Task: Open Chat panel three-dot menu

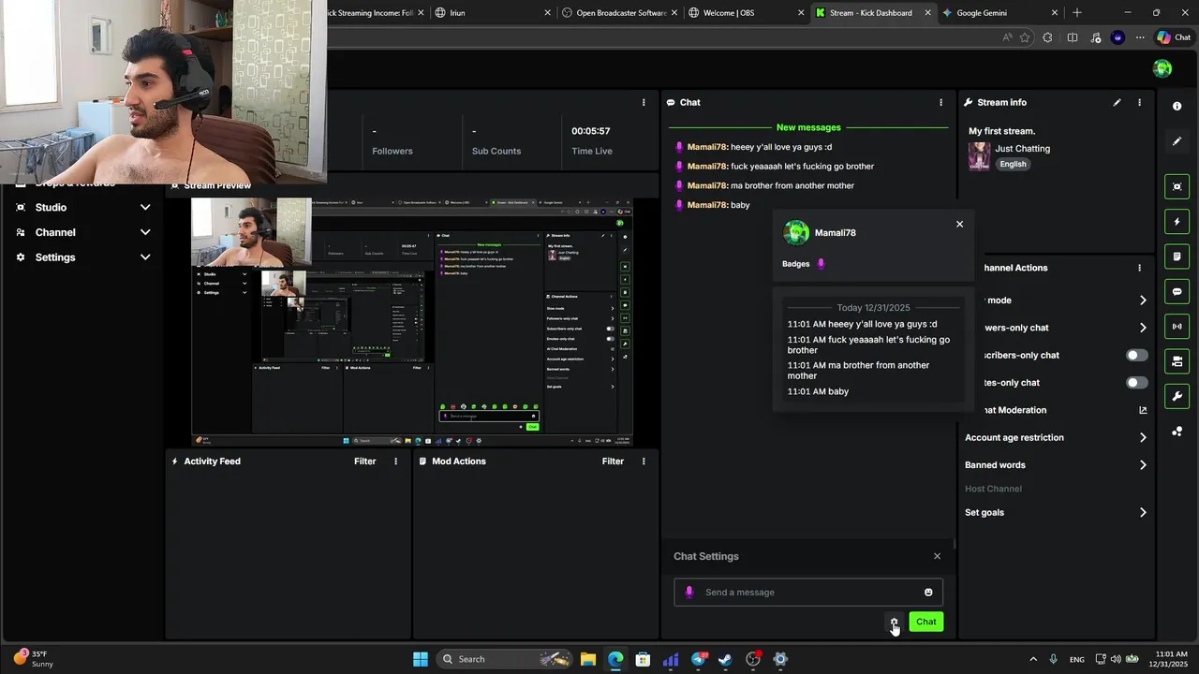Action: coord(940,102)
